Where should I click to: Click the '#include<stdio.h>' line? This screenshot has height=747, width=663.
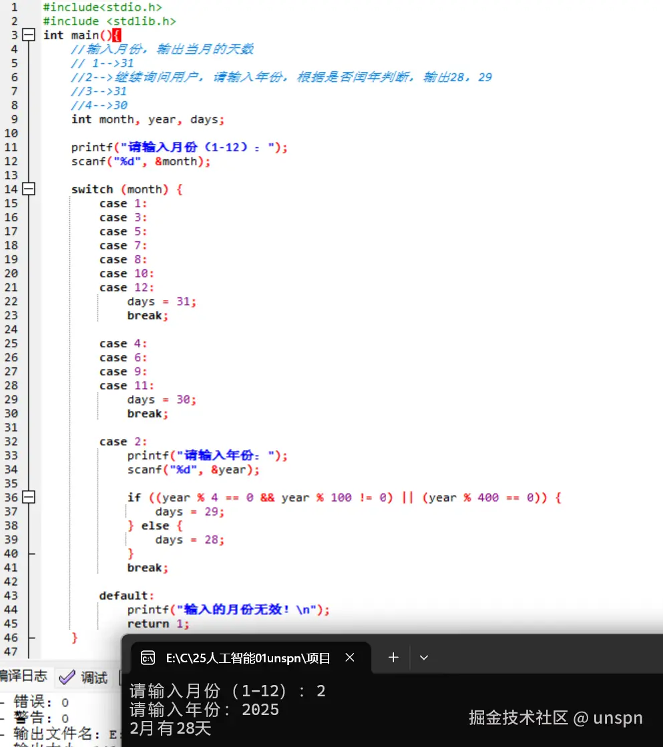point(103,7)
